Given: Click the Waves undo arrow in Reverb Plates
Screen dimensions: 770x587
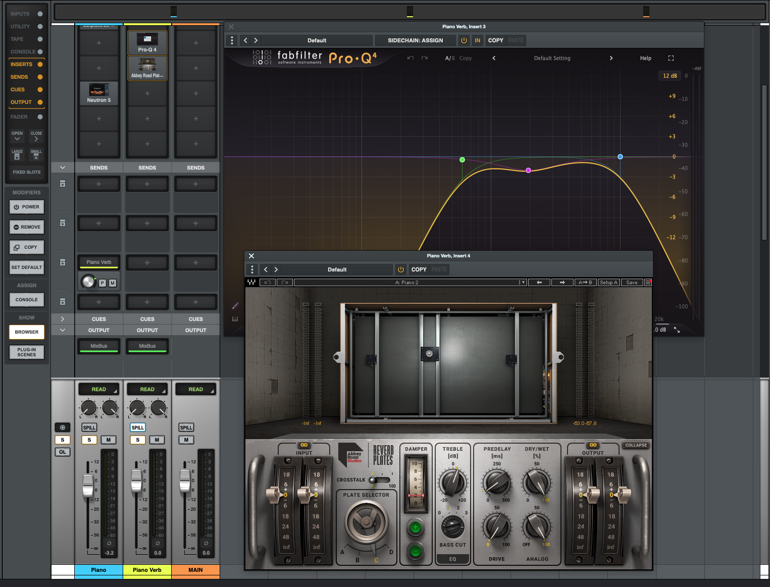Looking at the screenshot, I should point(268,283).
